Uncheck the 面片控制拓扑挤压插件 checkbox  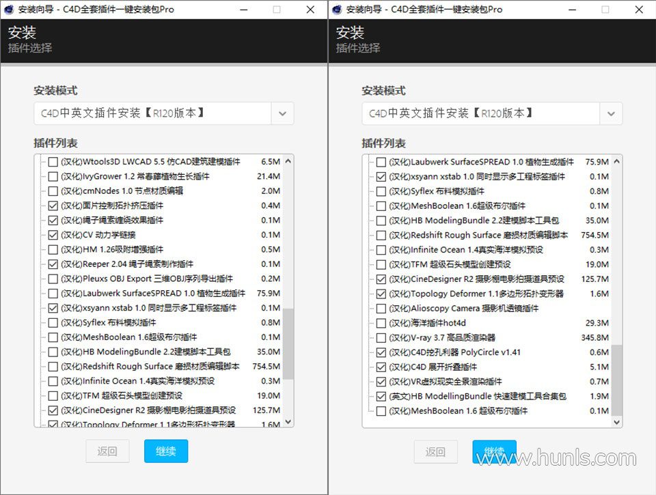point(53,206)
